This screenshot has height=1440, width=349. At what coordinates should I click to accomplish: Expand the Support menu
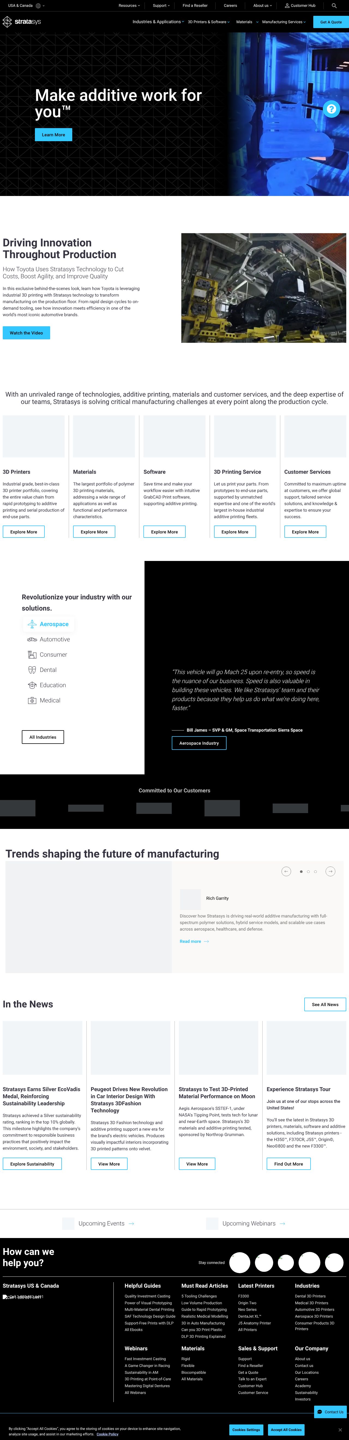click(x=161, y=6)
